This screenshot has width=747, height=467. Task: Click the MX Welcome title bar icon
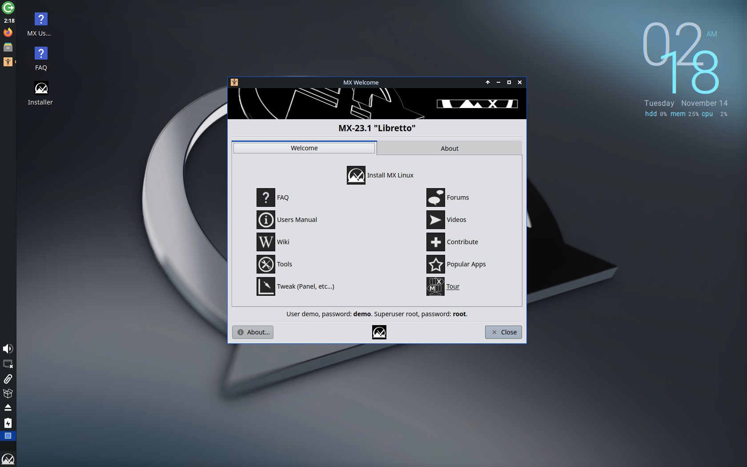(x=234, y=82)
